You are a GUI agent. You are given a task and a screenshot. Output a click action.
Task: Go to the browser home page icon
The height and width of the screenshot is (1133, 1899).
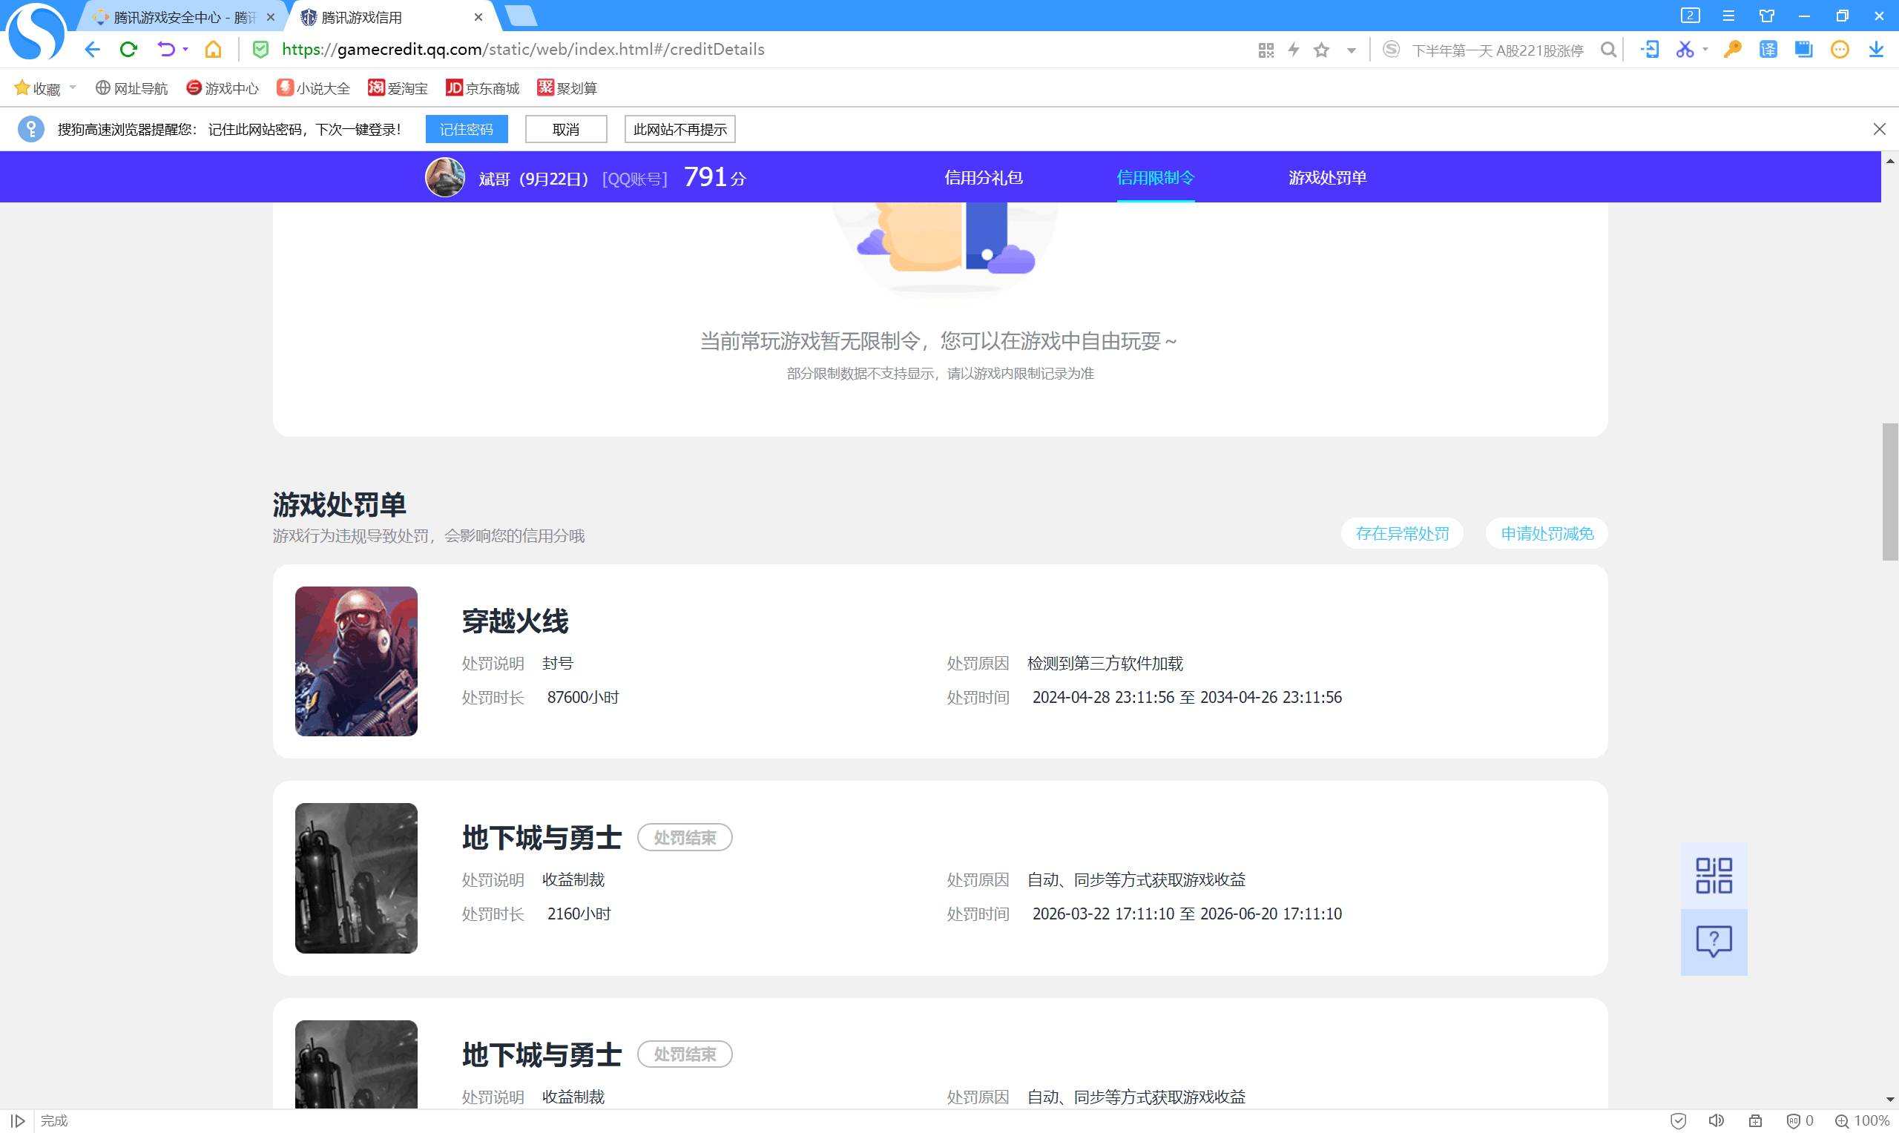click(x=213, y=50)
